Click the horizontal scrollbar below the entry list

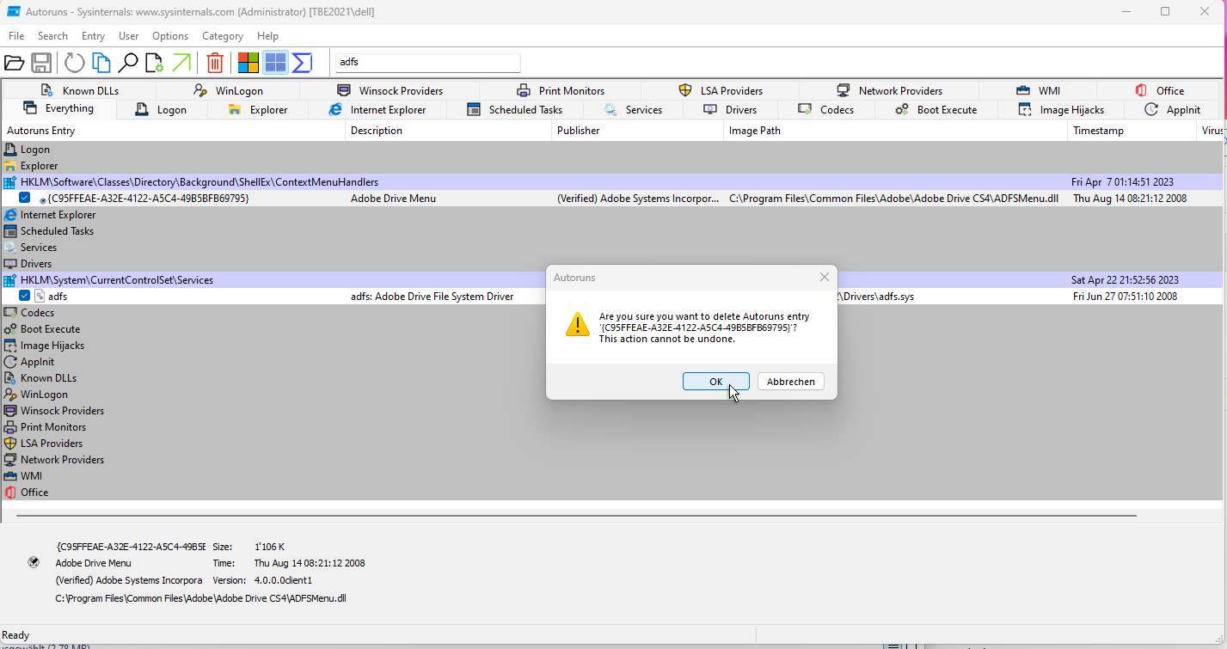(576, 516)
